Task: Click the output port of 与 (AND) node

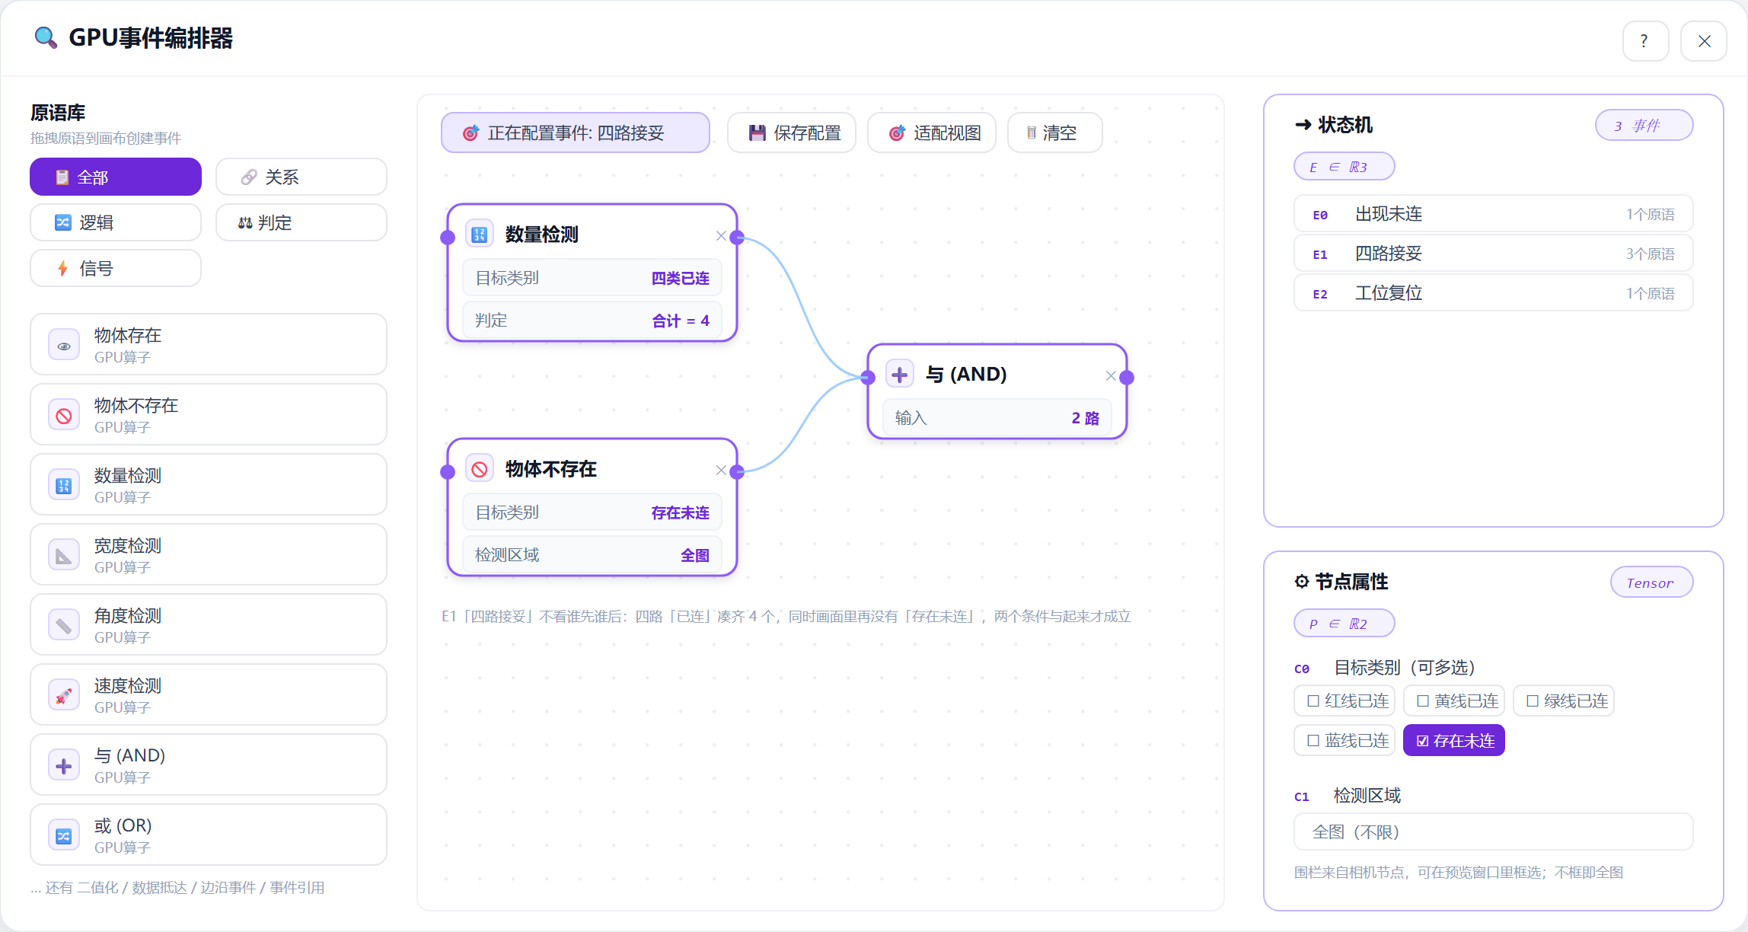Action: (x=1128, y=377)
